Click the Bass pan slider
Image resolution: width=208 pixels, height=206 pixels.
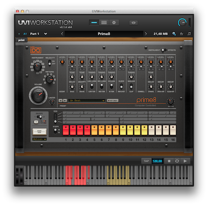pos(72,67)
